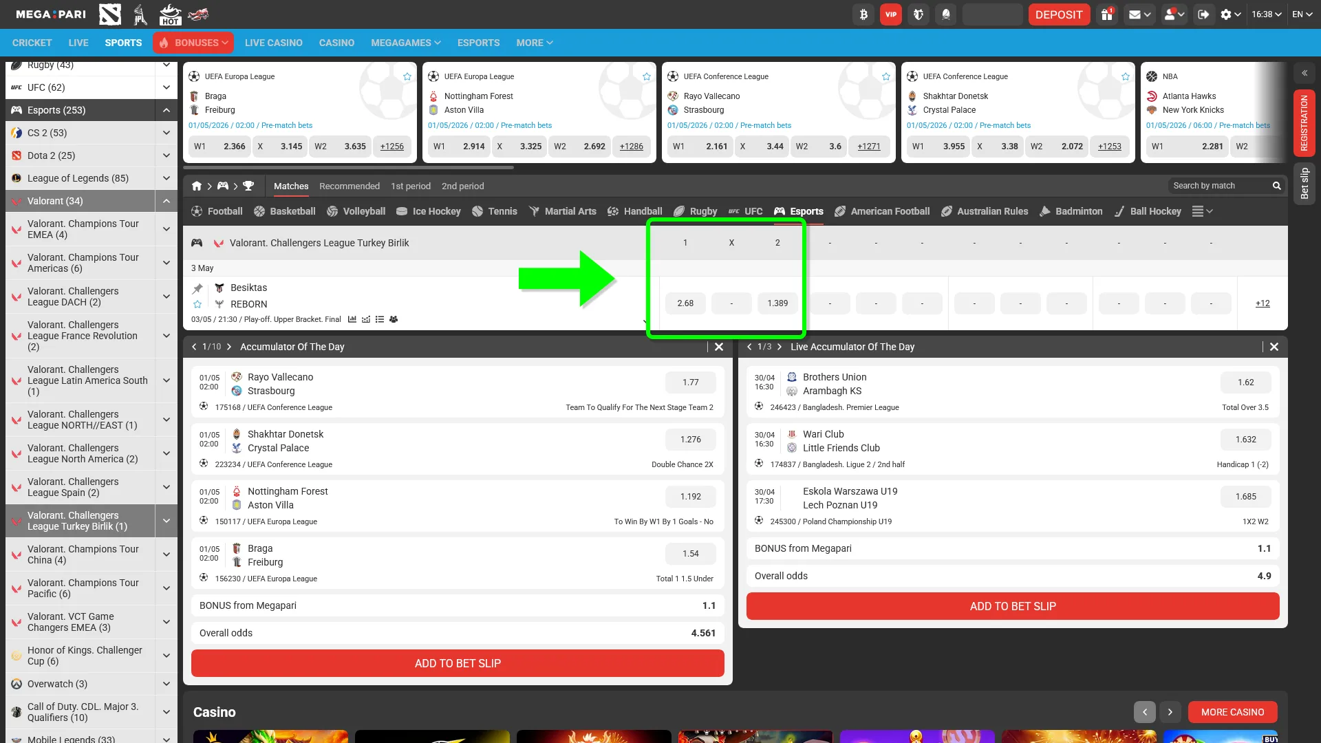Open +12 more markets for Besiktas match
The image size is (1321, 743).
[x=1263, y=303]
